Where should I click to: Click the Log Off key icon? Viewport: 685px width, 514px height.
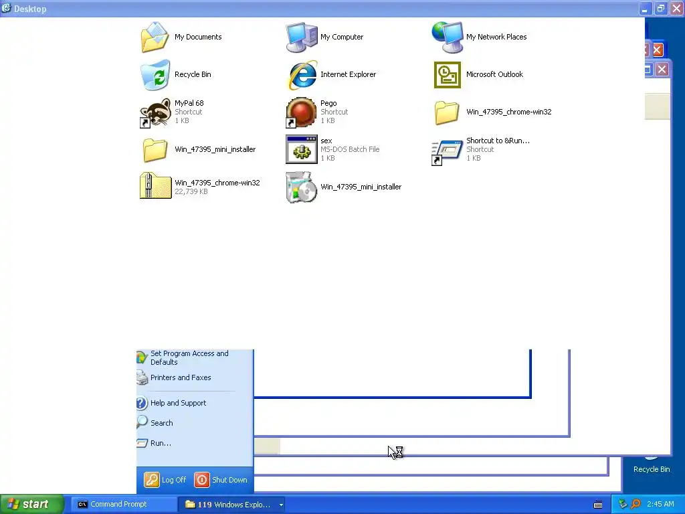click(x=152, y=479)
